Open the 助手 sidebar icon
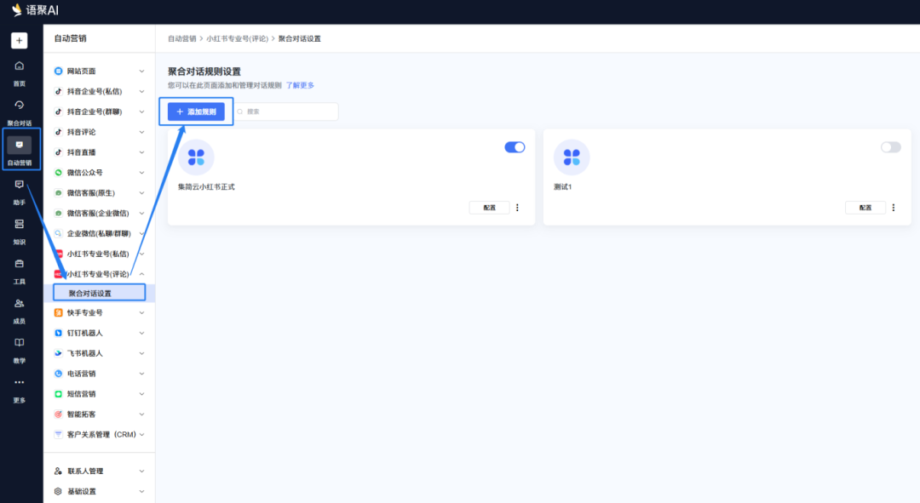The width and height of the screenshot is (920, 503). (20, 185)
